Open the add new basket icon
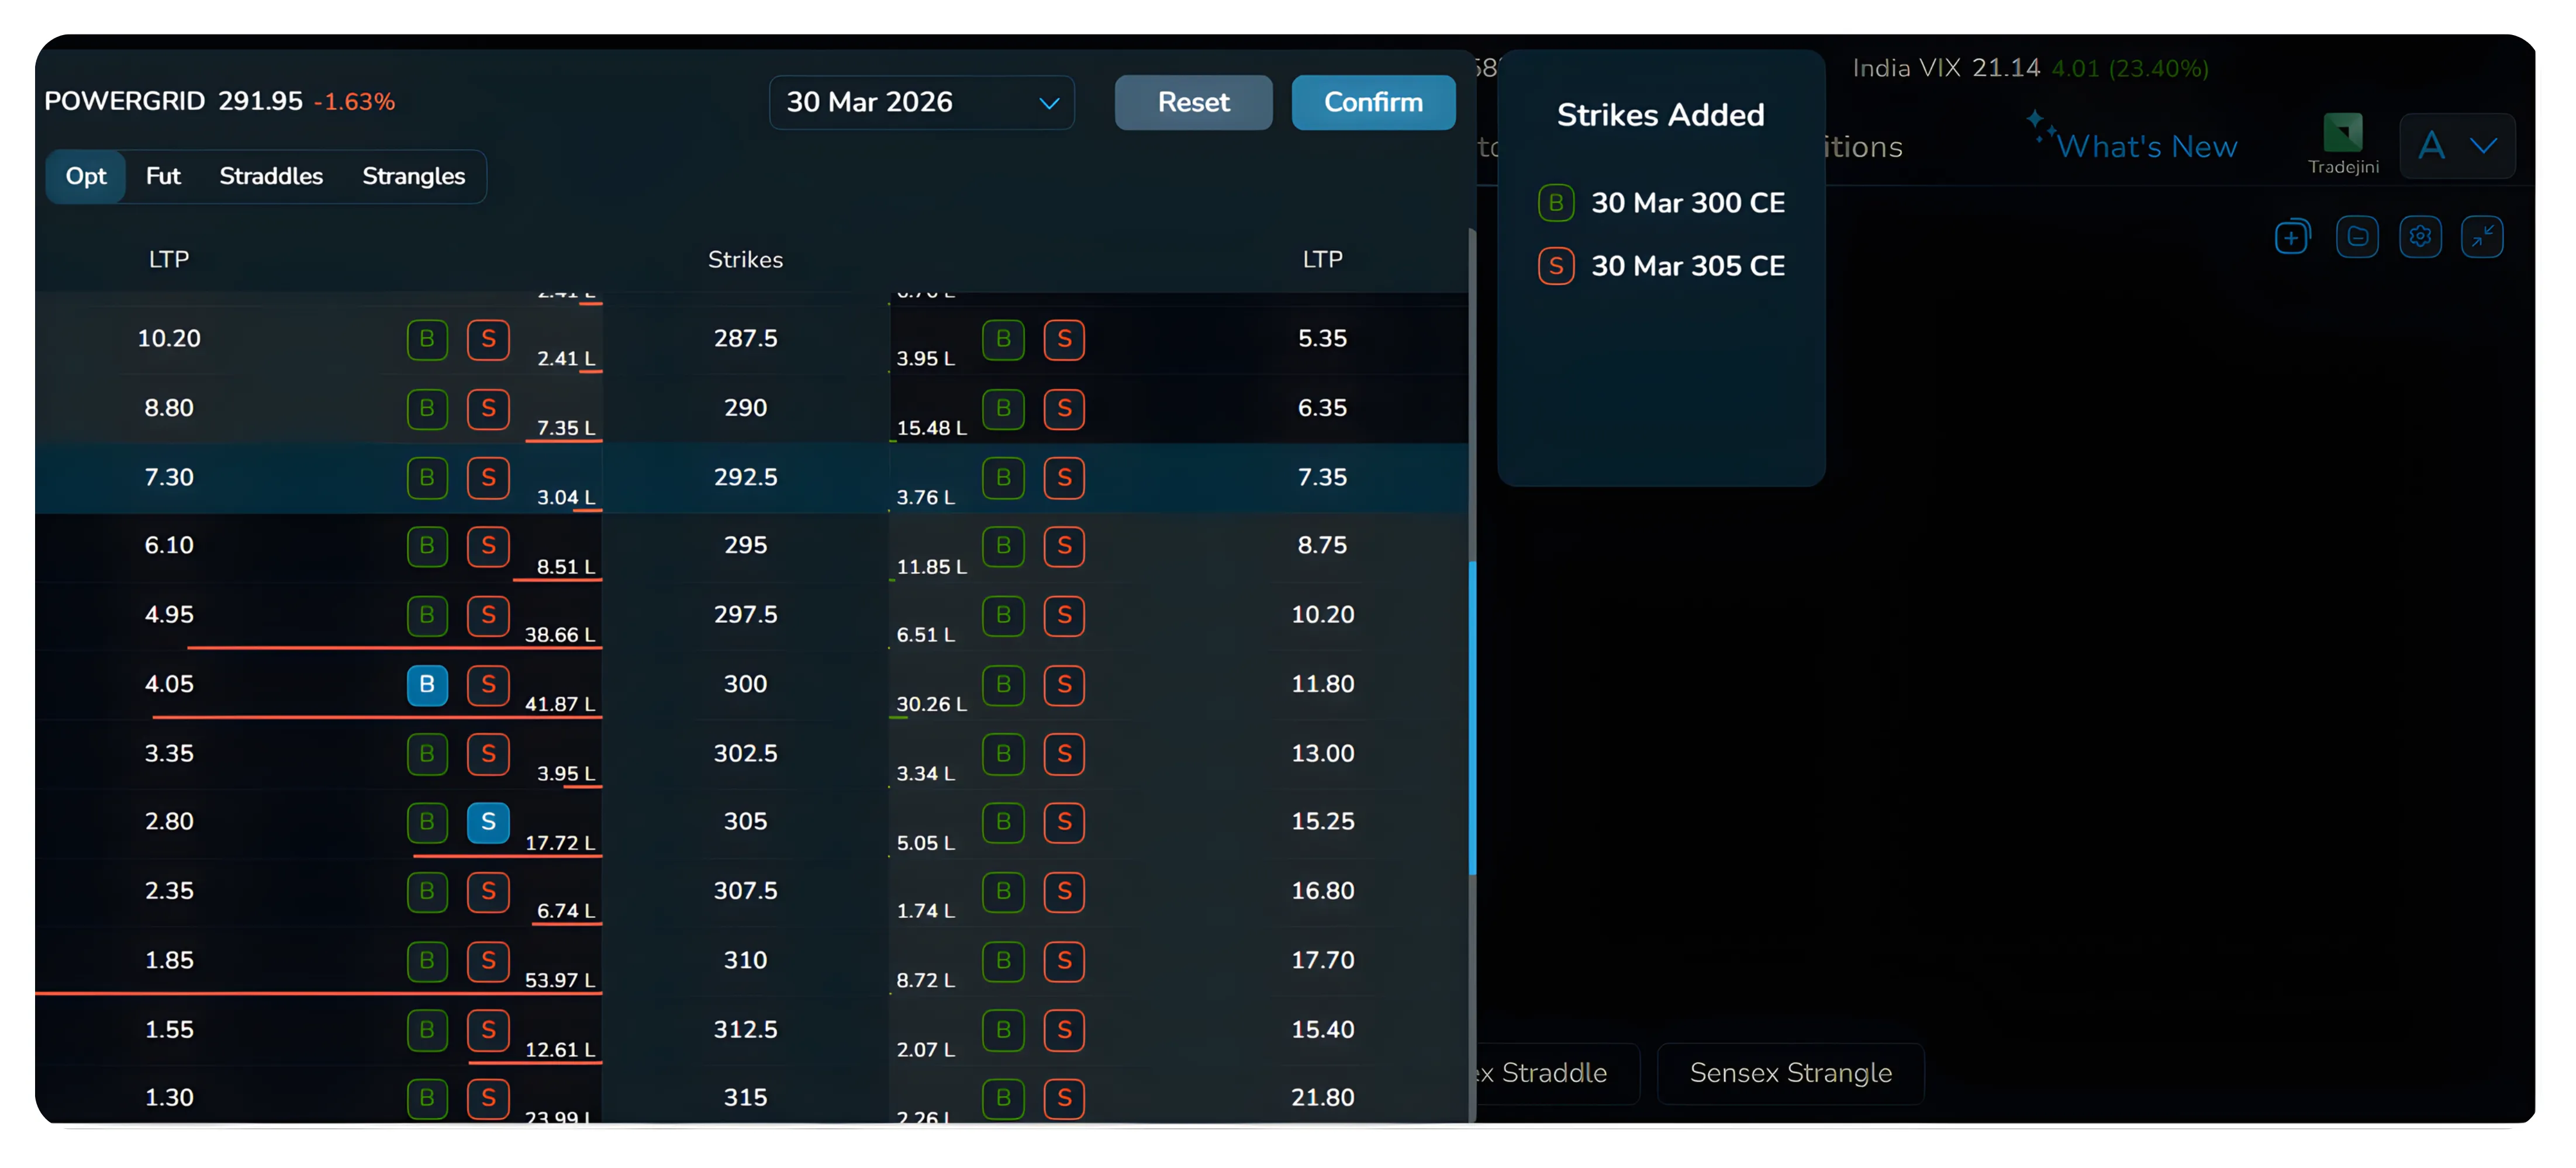This screenshot has width=2576, height=1168. [x=2292, y=236]
